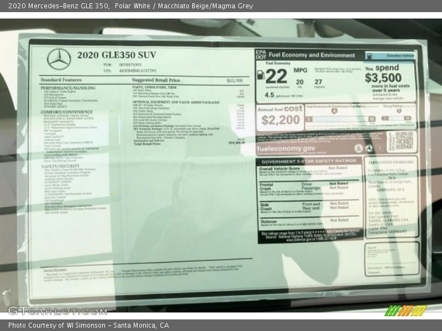Click the 'Fuel Economy and Environment' banner
The image size is (442, 331).
pos(312,55)
